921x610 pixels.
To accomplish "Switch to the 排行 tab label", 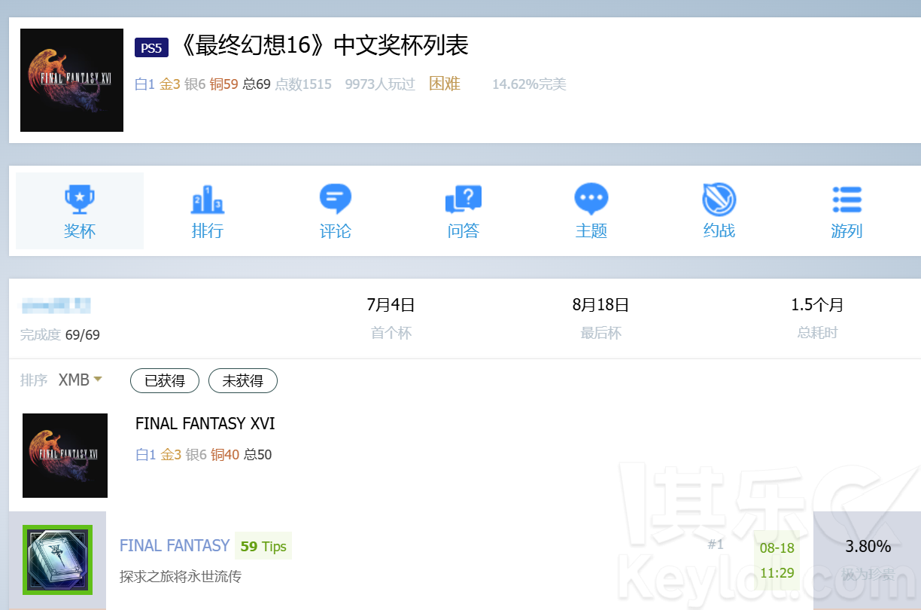I will [x=208, y=231].
